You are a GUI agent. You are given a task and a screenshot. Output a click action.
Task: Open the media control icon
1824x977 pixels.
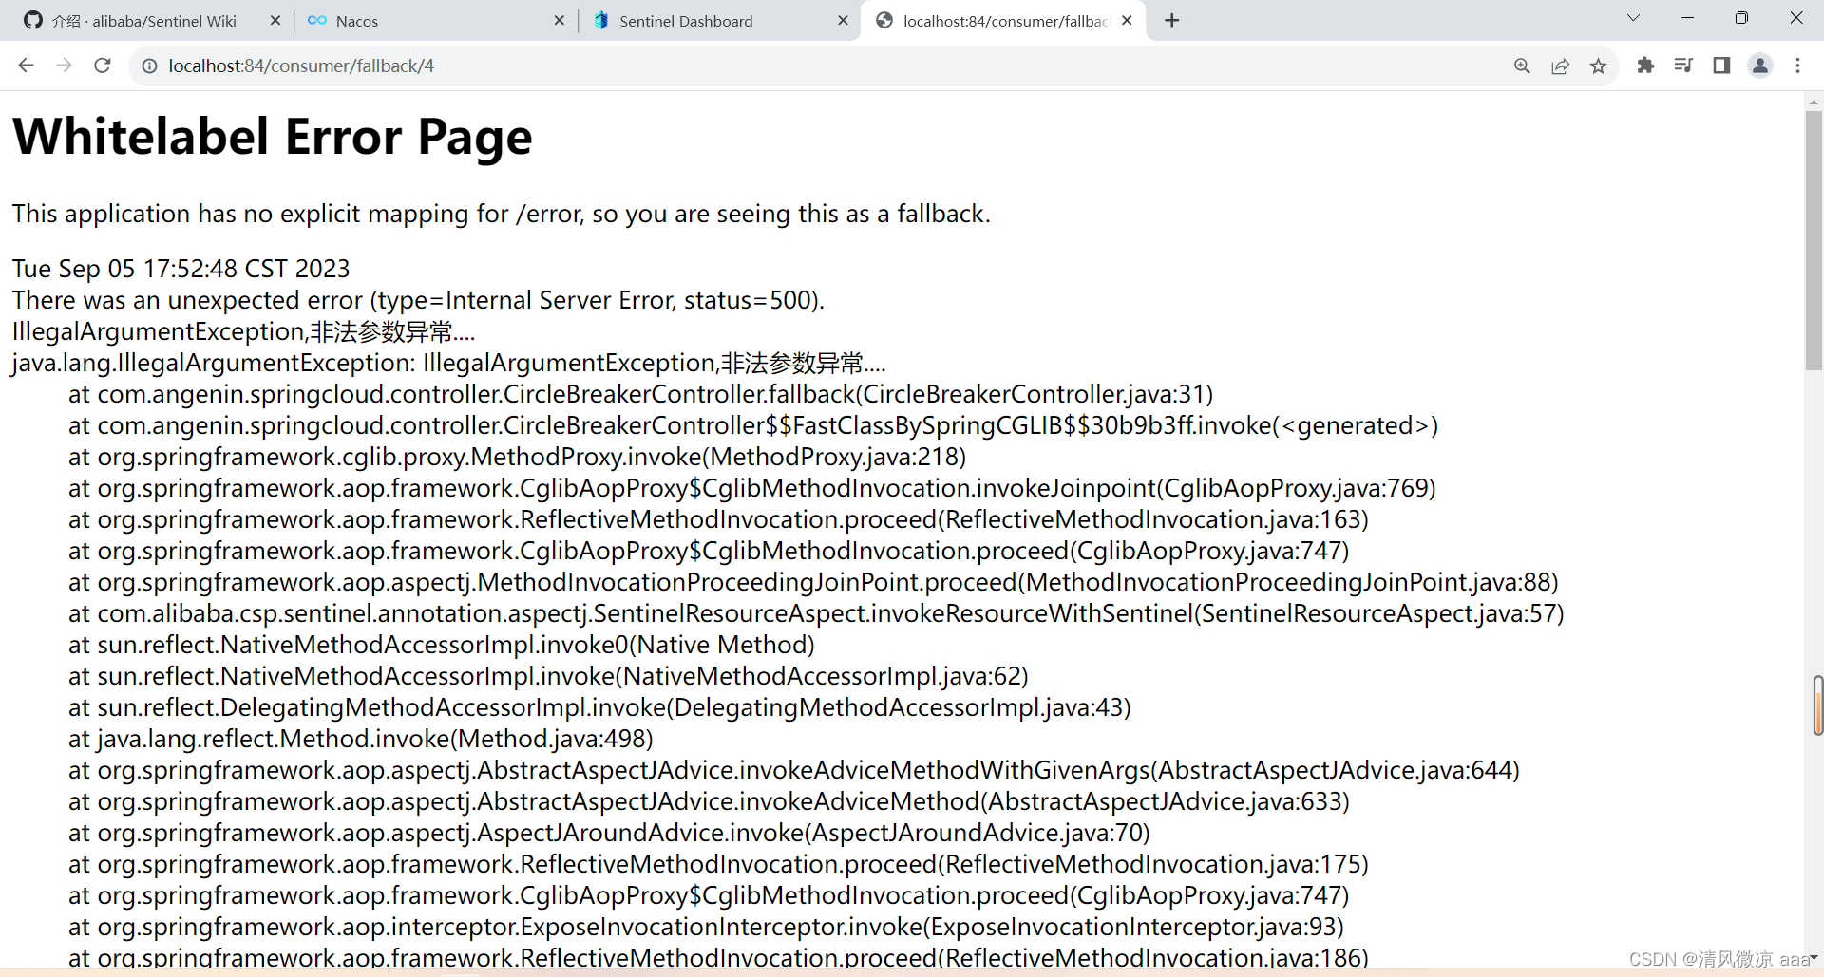[1683, 66]
